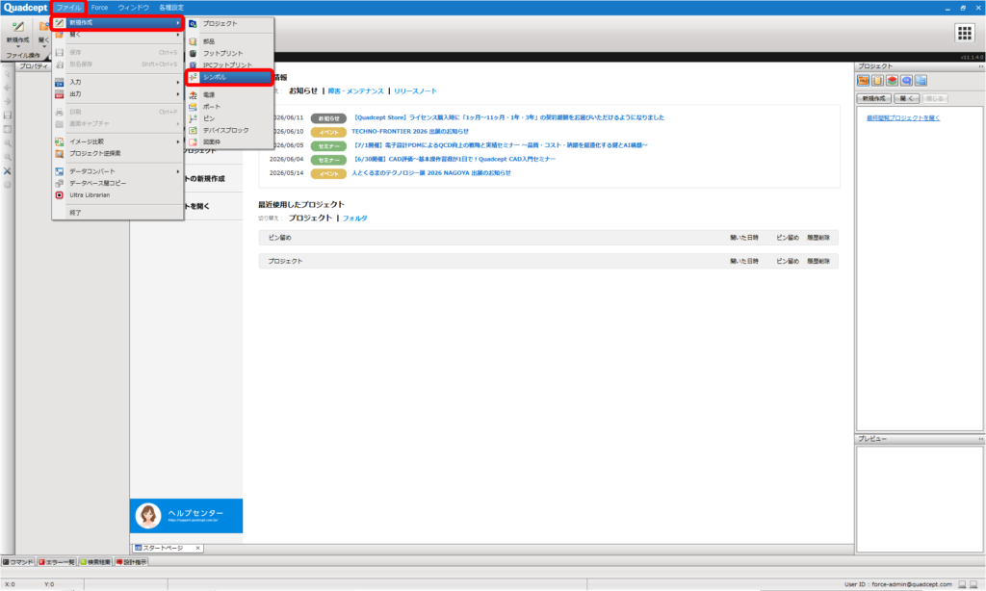Open the コマンド bottom tab

[18, 562]
